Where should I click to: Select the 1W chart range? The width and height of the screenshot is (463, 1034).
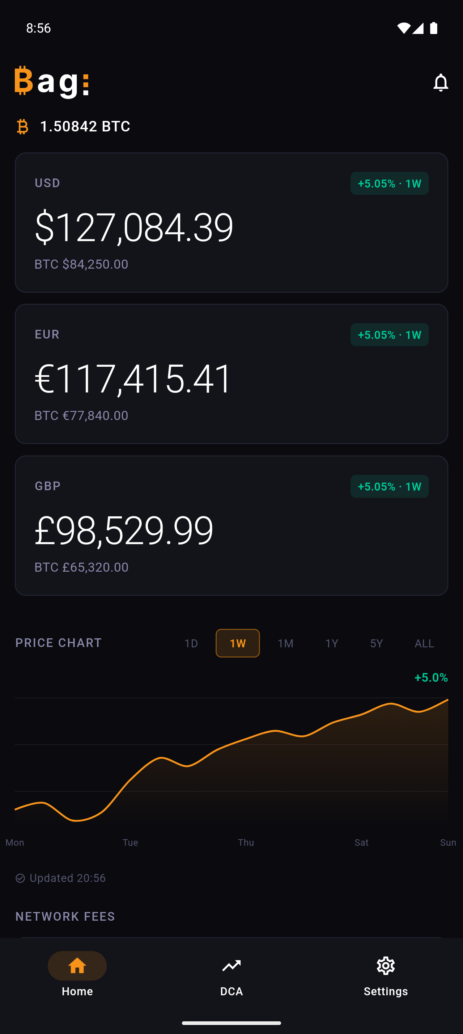coord(238,643)
